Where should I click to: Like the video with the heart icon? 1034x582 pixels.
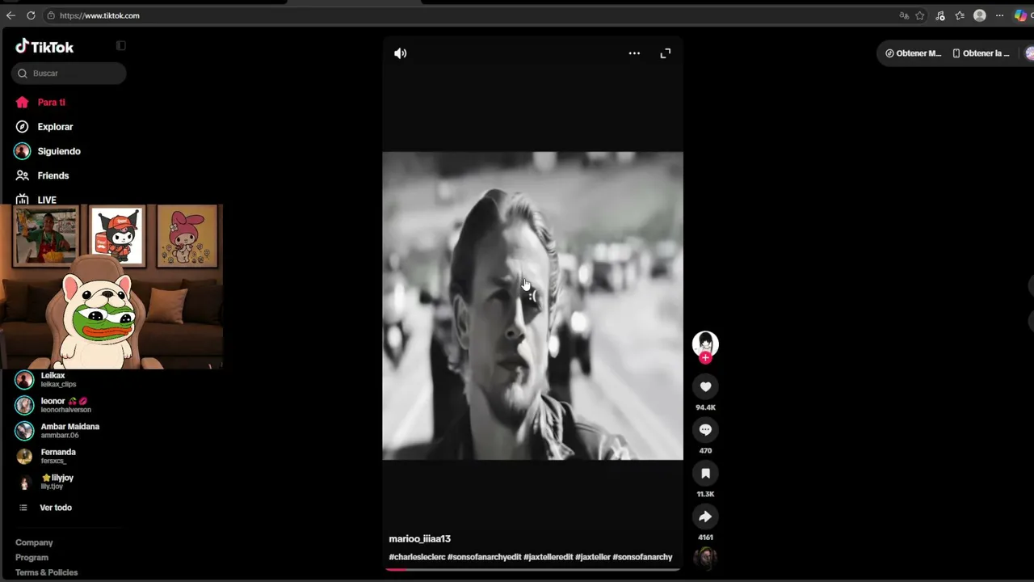705,387
